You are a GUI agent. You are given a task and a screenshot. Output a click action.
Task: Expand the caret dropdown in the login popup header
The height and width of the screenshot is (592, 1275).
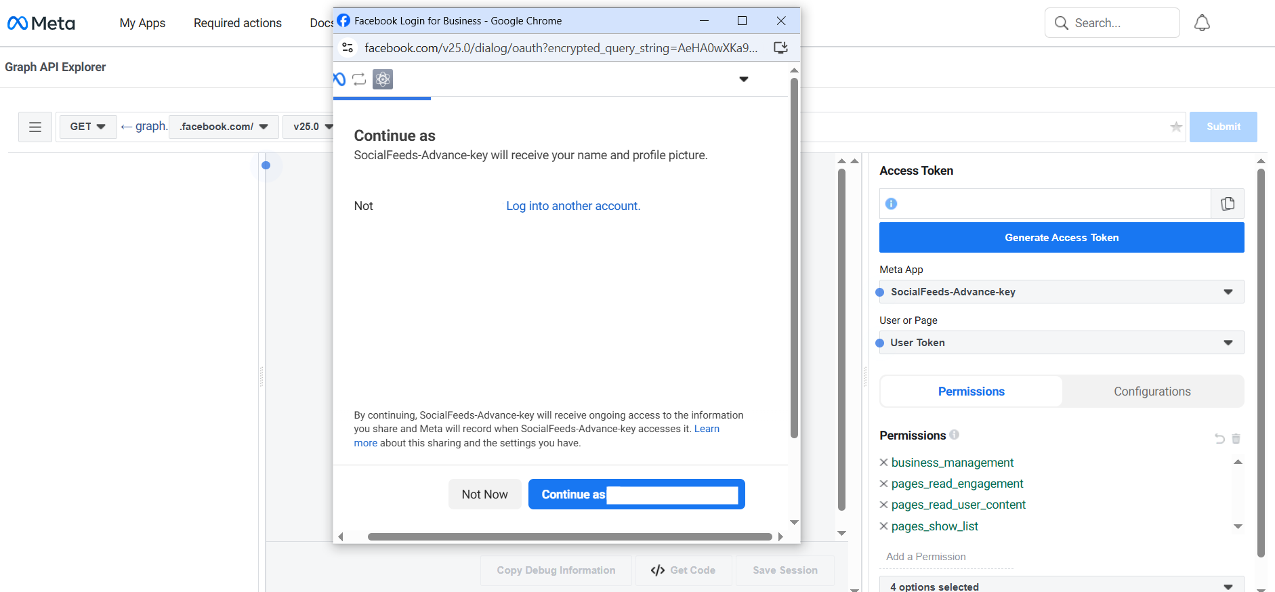point(743,79)
